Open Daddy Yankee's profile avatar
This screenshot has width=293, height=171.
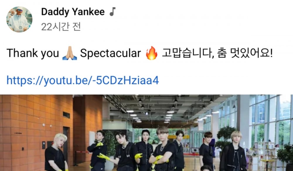click(19, 19)
